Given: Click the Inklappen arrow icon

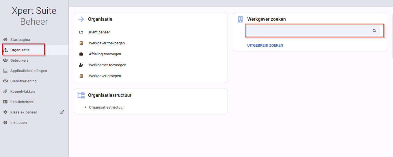Looking at the screenshot, I should click(x=5, y=123).
